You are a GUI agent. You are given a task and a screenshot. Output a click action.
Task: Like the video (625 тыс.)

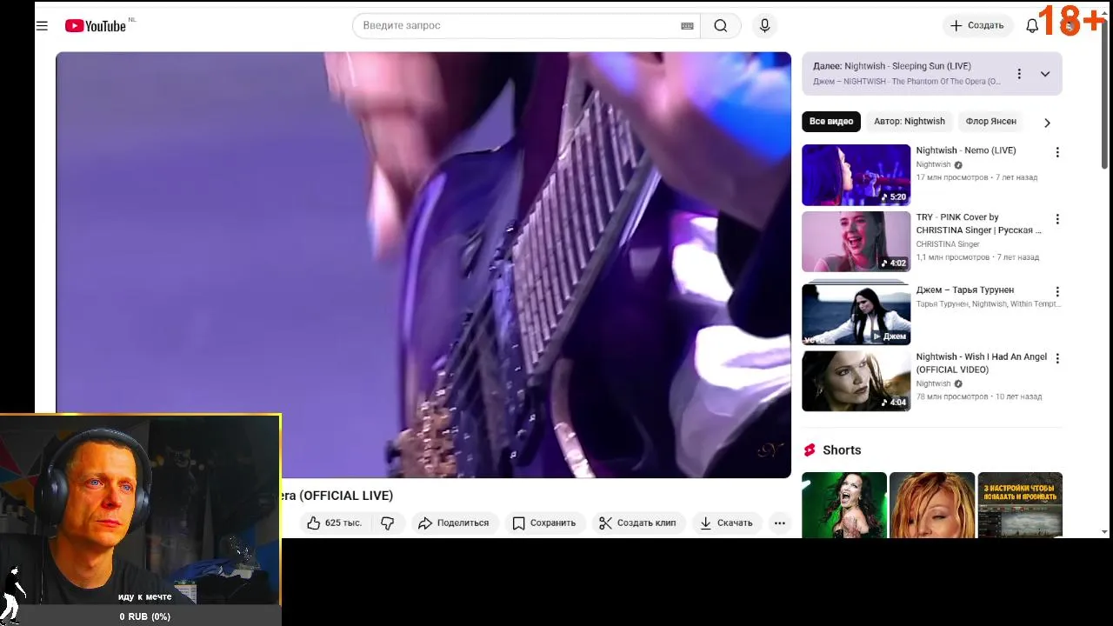tap(335, 523)
